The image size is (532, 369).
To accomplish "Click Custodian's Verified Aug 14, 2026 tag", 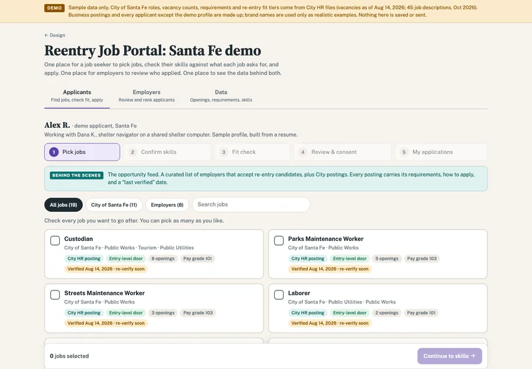I will pyautogui.click(x=106, y=269).
